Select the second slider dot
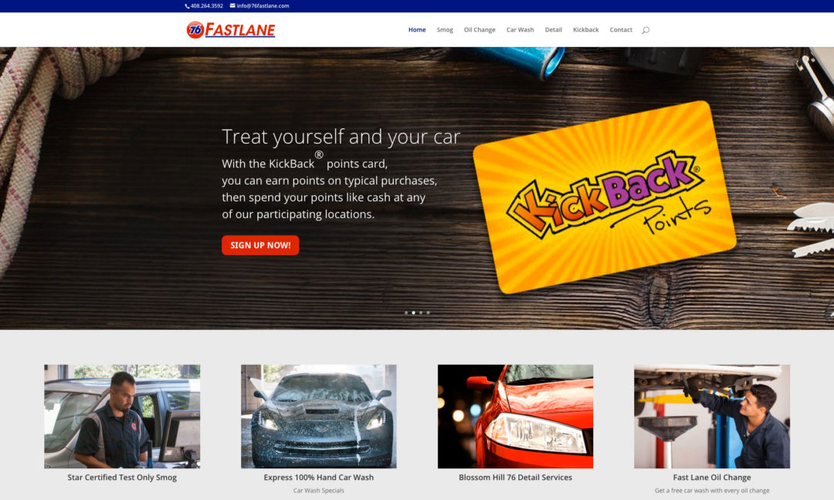 [413, 312]
